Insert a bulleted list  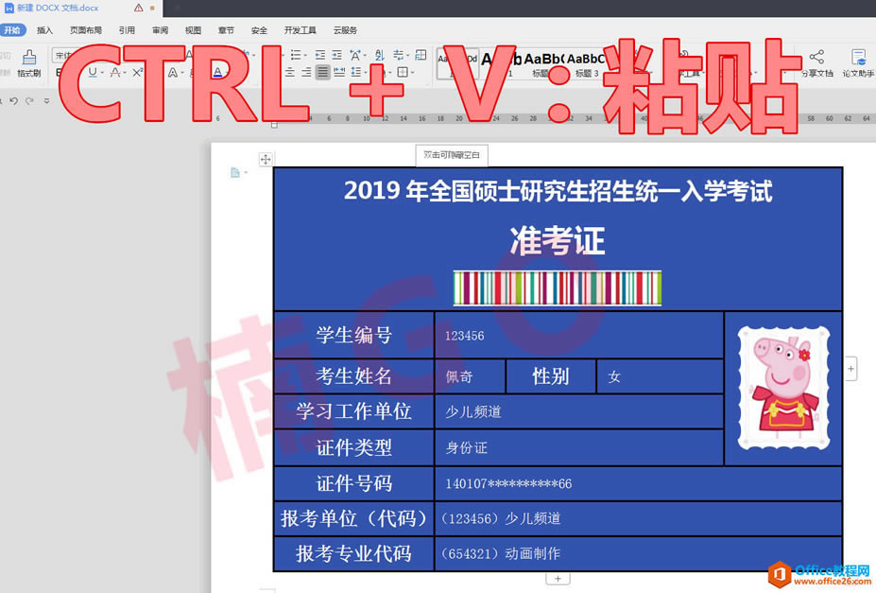[296, 54]
